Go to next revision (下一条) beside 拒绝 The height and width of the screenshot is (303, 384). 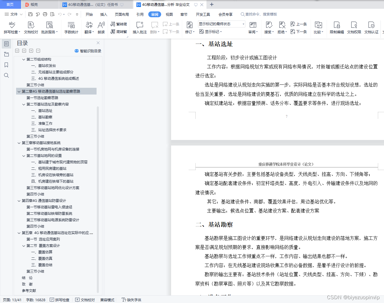point(299,32)
